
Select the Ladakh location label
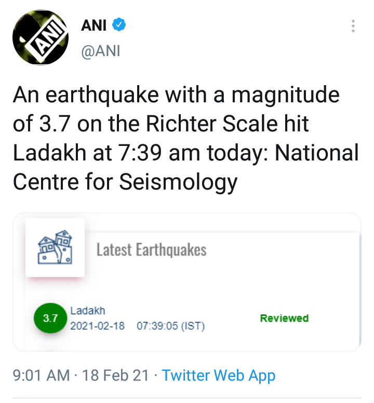click(x=88, y=311)
